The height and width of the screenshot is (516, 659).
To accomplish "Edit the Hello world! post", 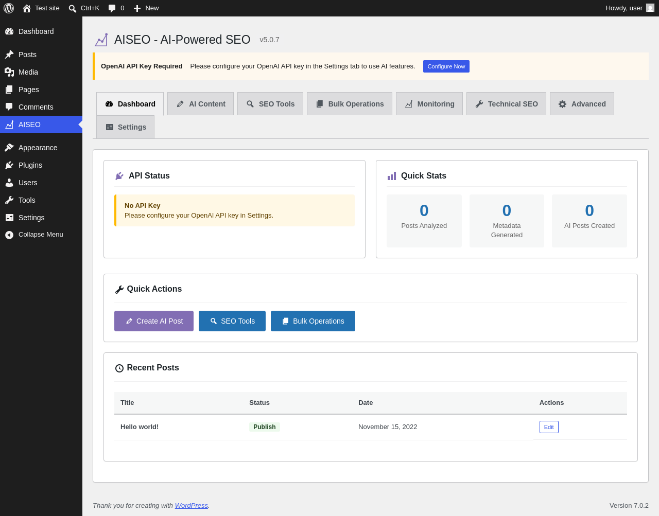I will pyautogui.click(x=549, y=427).
